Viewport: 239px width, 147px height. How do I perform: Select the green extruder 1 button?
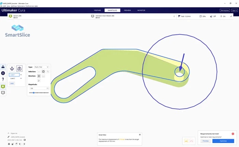3,86
